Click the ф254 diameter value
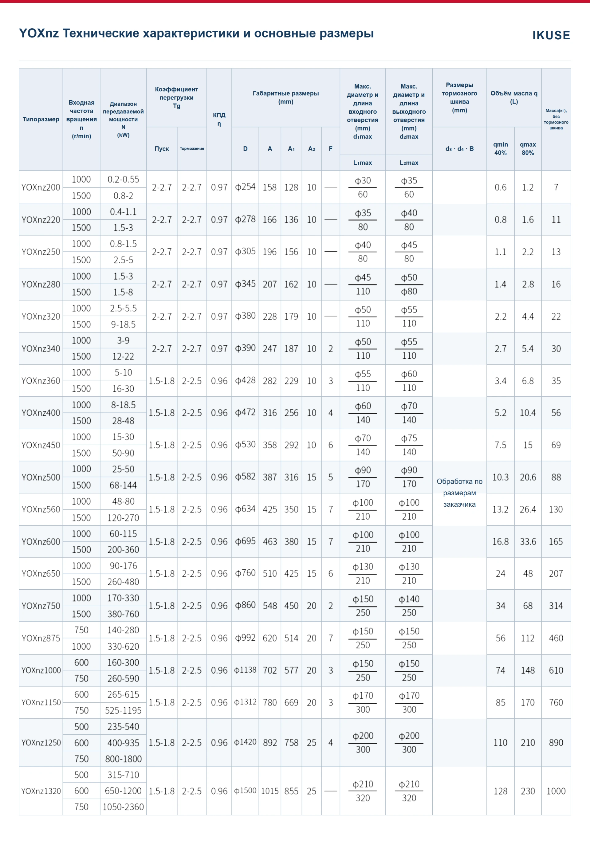Viewport: 590px width, 845px height. (x=245, y=187)
